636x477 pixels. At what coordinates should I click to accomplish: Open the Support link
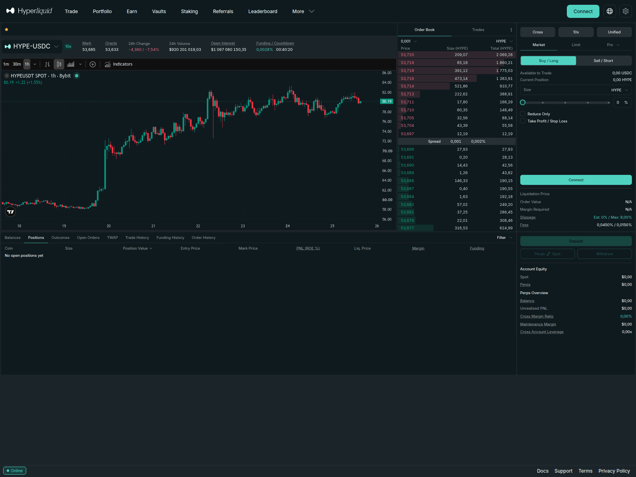564,471
